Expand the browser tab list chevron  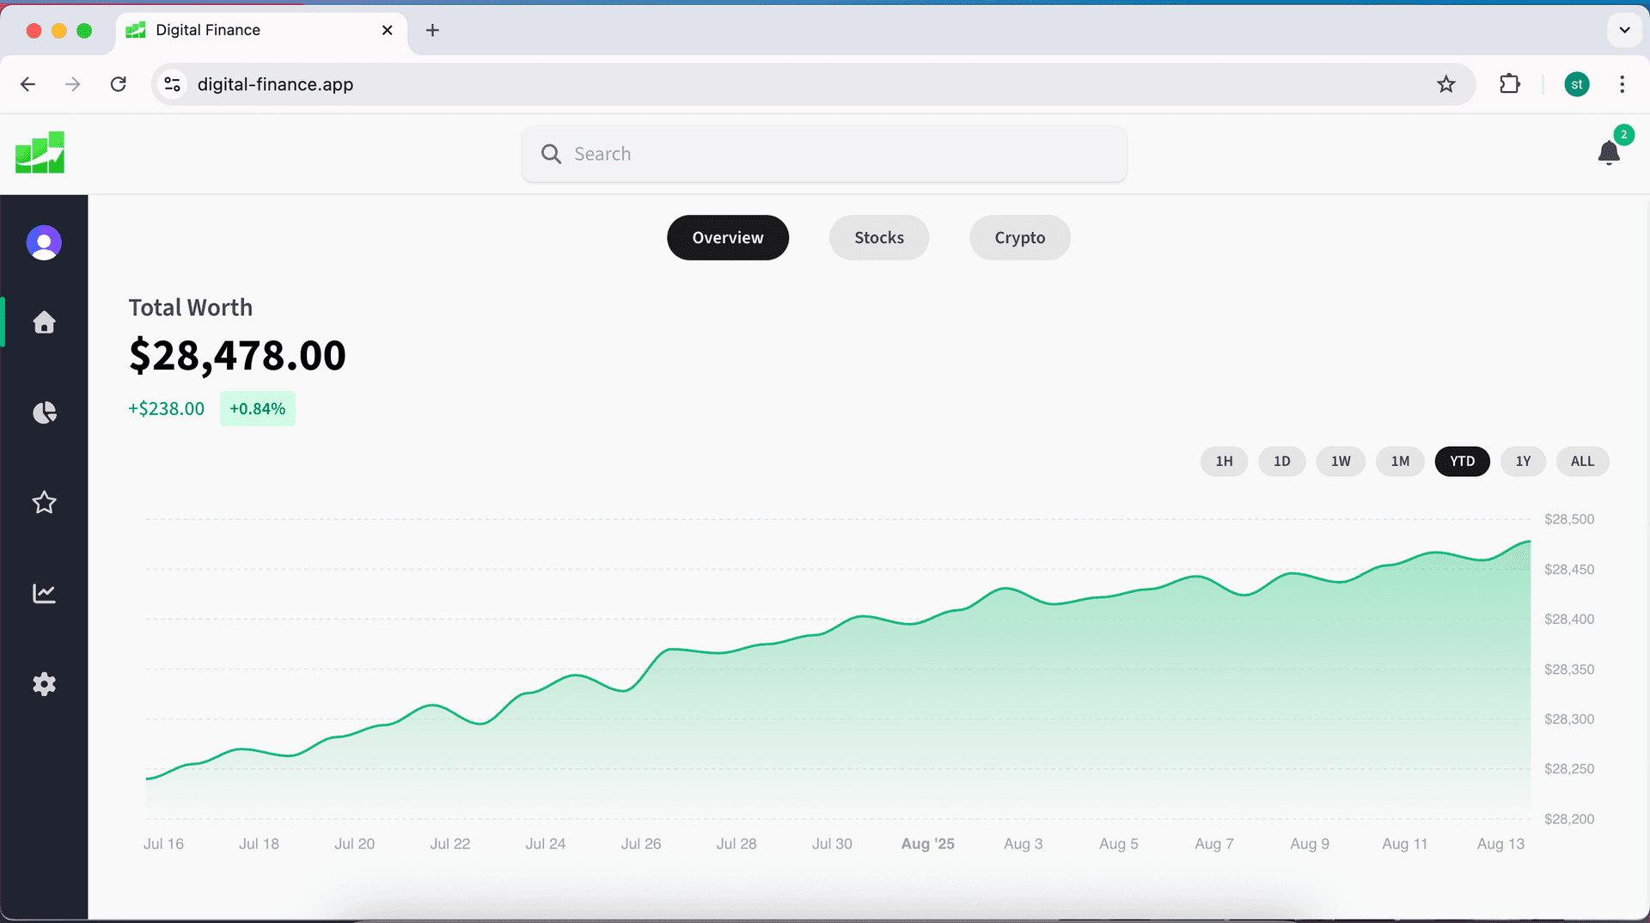1624,30
